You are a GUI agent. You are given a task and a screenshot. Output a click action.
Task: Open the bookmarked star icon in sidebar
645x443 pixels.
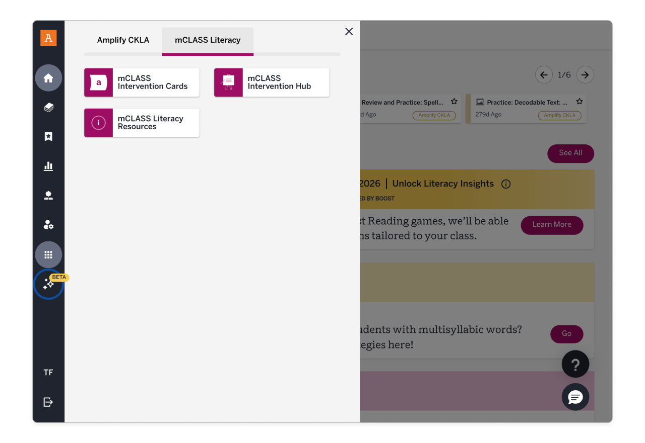pyautogui.click(x=48, y=137)
